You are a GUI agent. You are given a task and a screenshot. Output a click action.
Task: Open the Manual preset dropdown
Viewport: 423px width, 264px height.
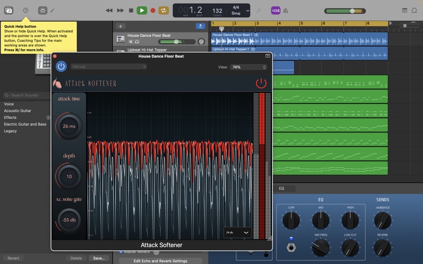tap(109, 67)
